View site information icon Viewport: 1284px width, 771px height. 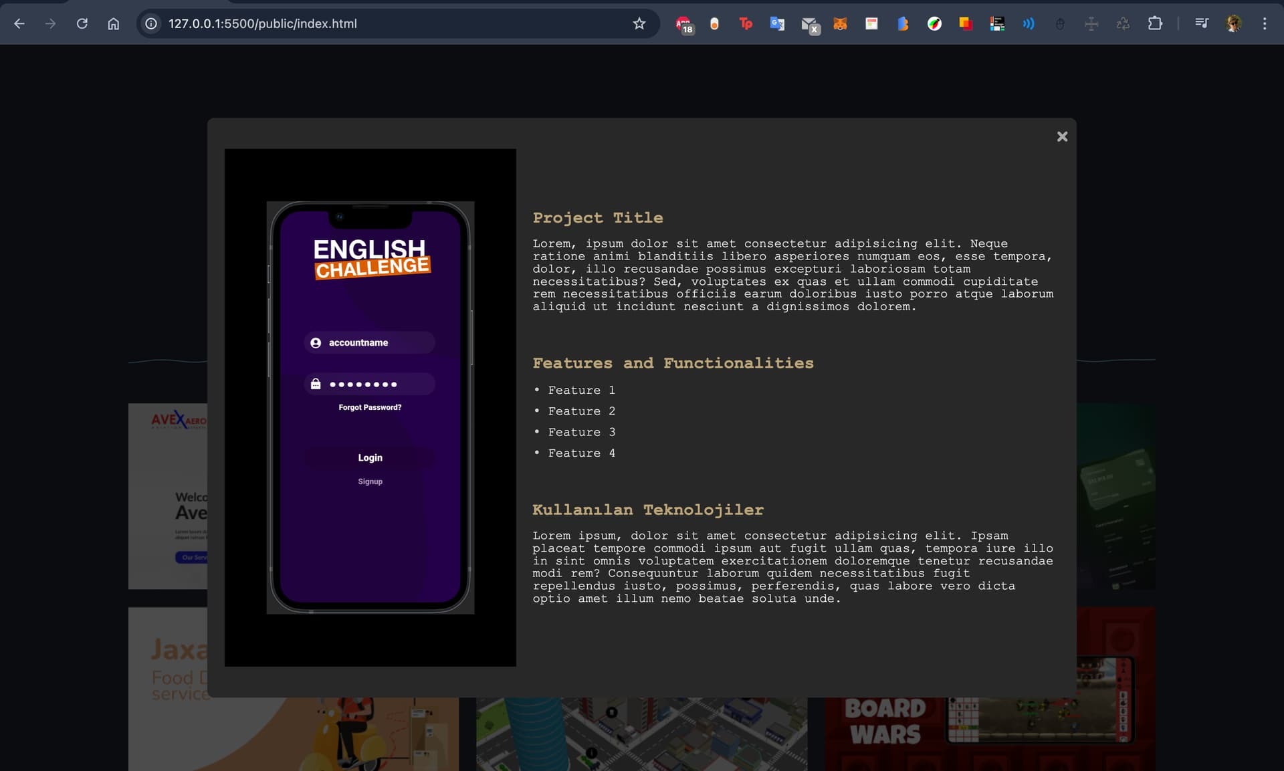click(152, 23)
